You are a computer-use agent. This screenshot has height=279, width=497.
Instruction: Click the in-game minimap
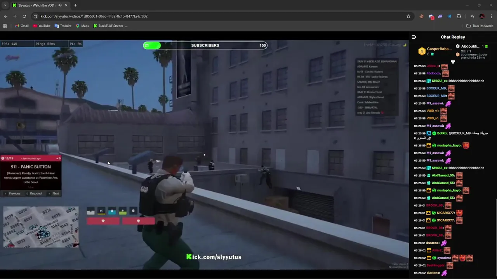pyautogui.click(x=41, y=227)
